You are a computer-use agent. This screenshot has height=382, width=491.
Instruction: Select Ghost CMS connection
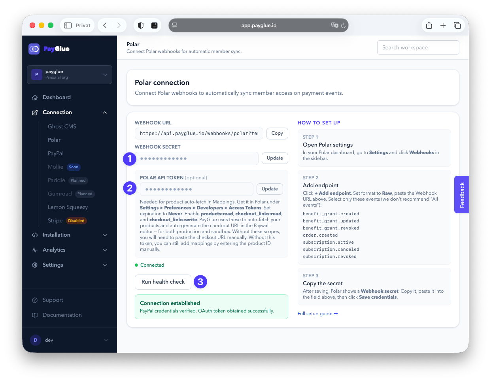pyautogui.click(x=62, y=126)
